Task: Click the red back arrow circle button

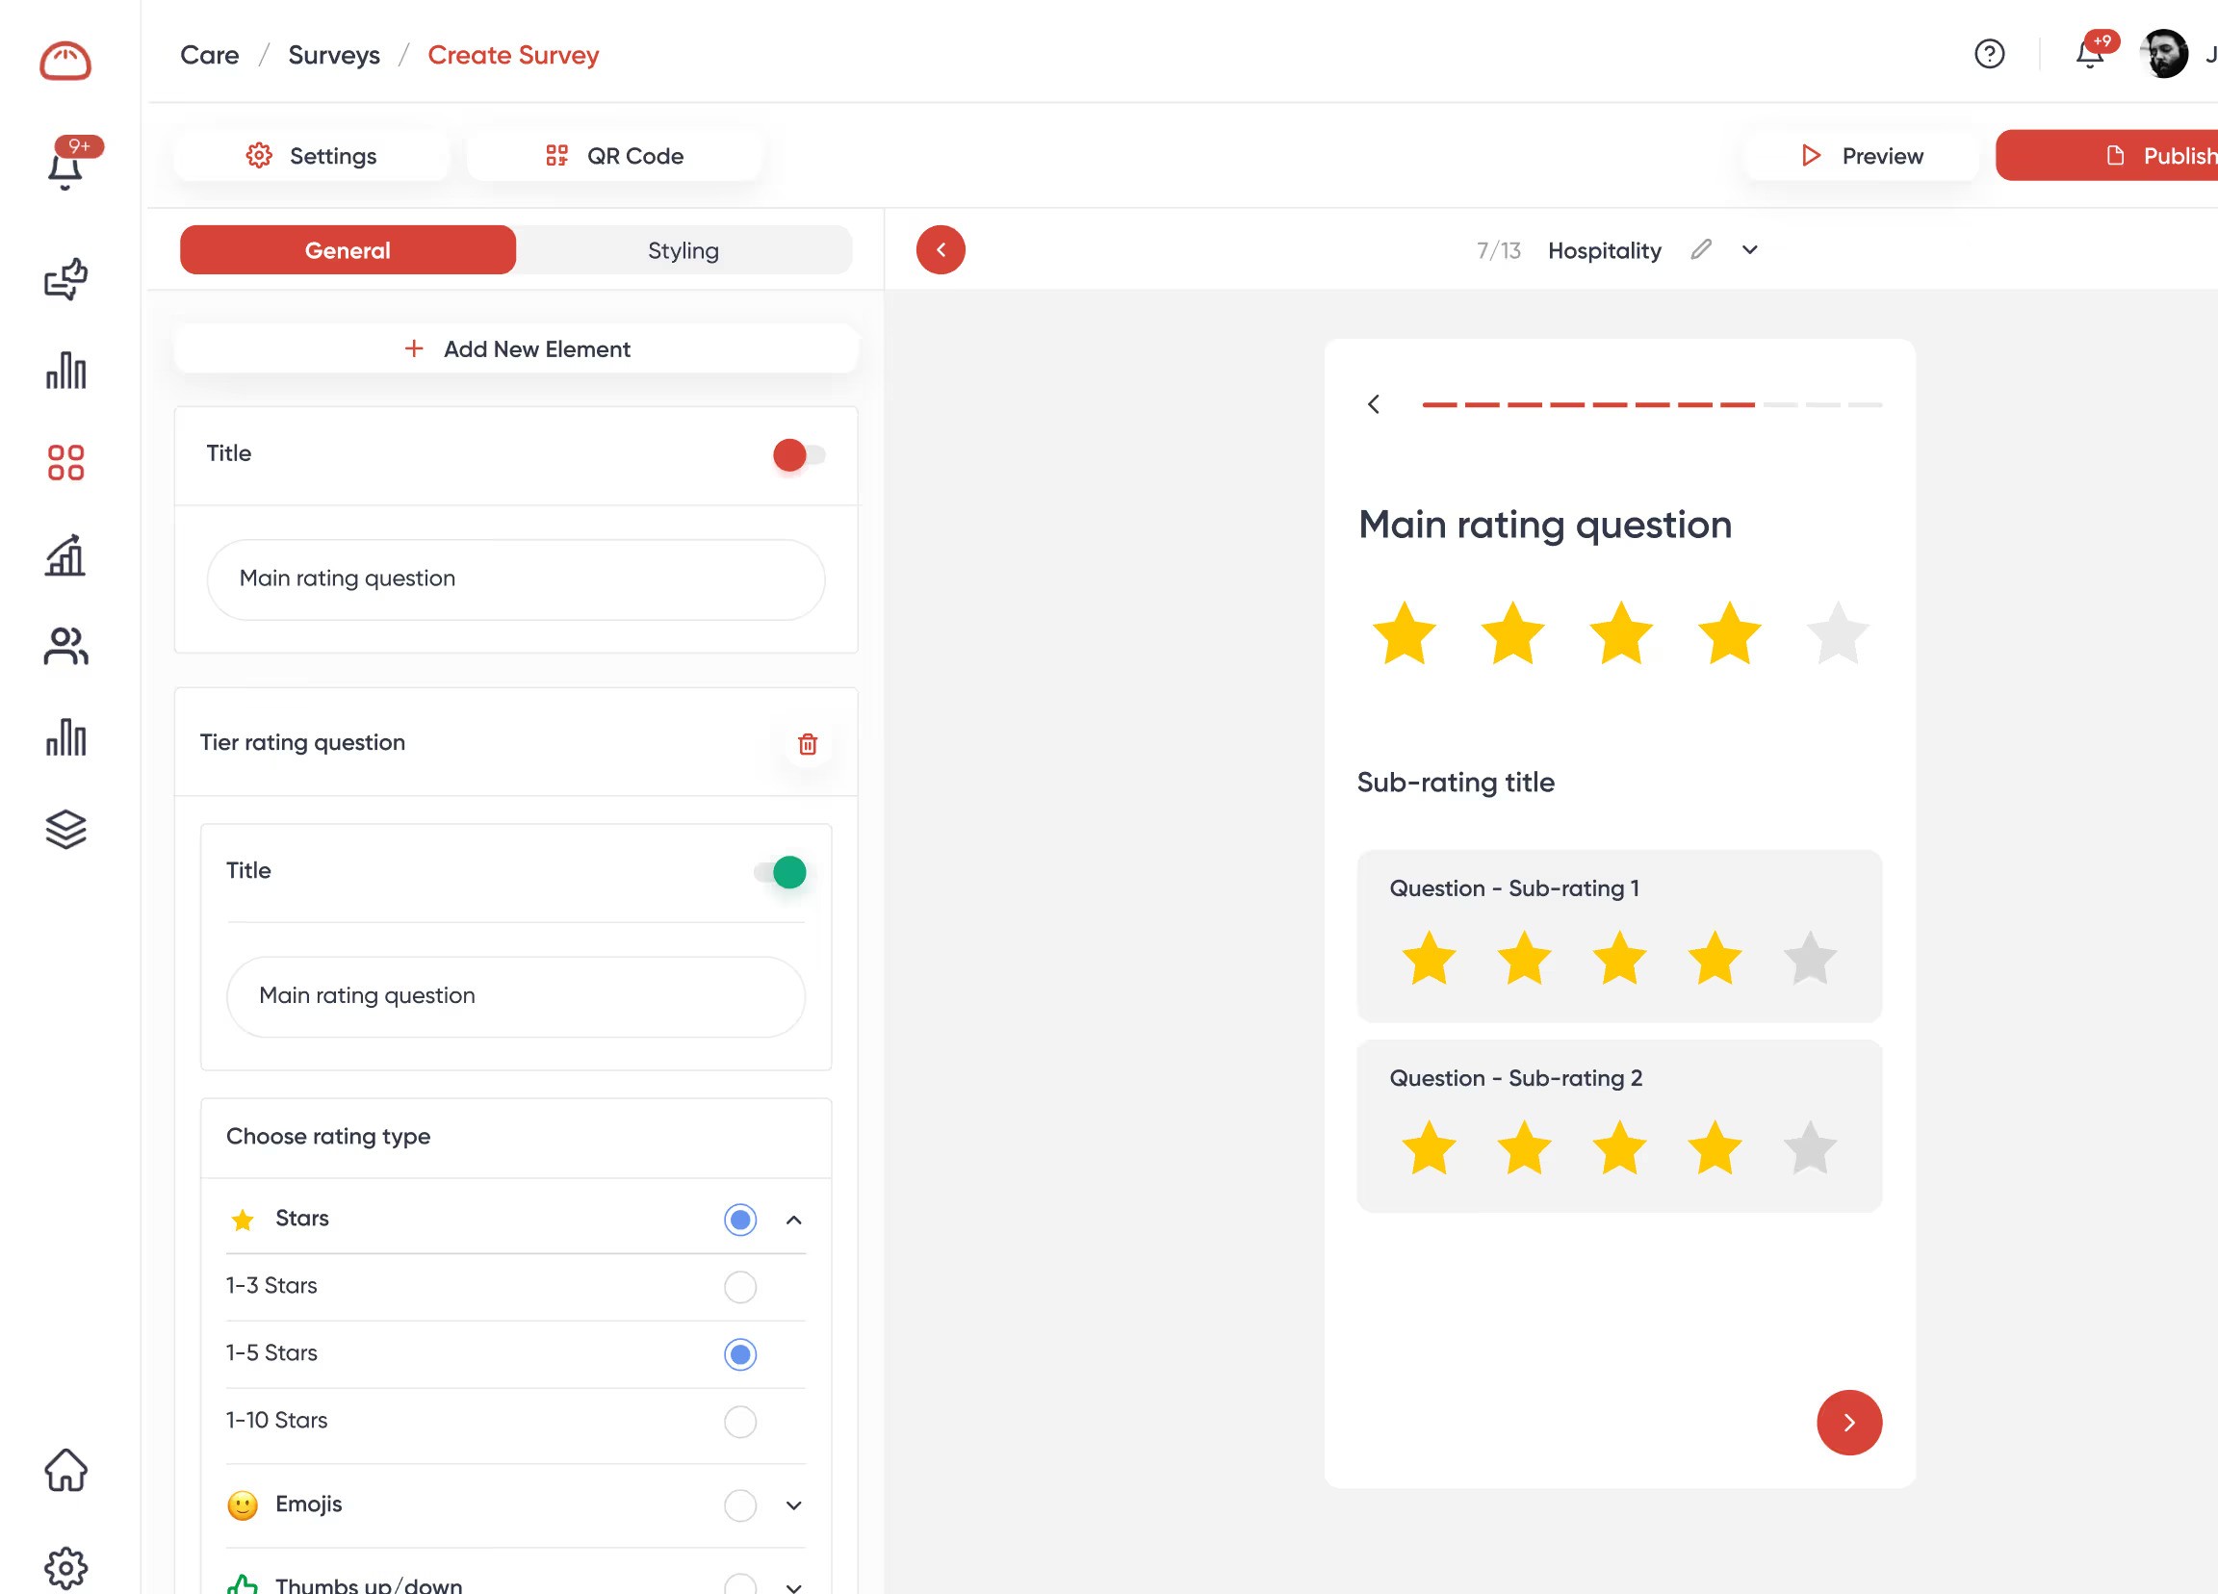Action: (940, 250)
